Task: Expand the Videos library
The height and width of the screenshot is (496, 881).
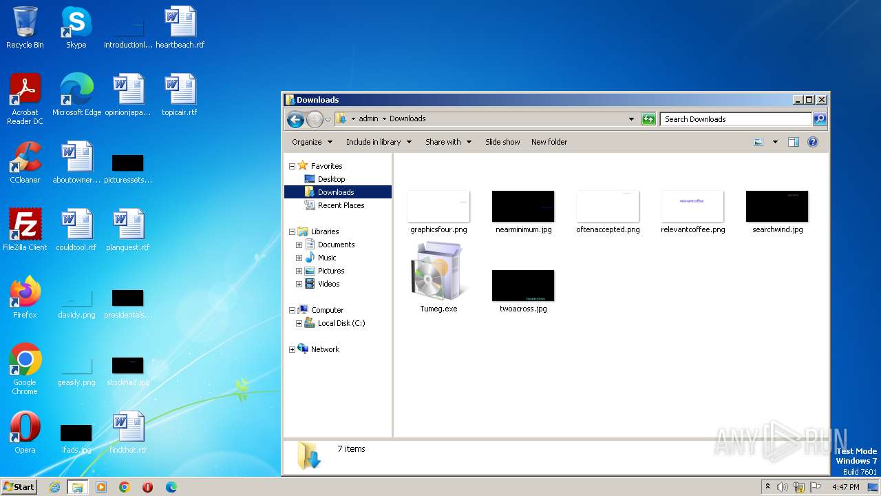Action: [x=299, y=284]
